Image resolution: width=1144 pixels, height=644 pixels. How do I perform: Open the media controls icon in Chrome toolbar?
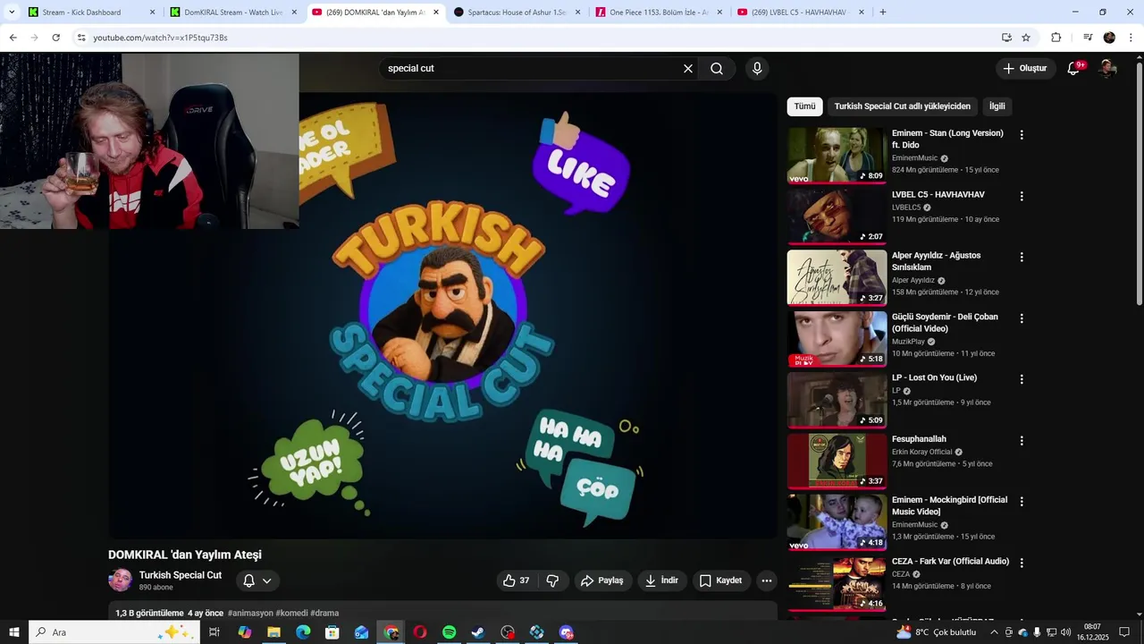click(x=1088, y=38)
